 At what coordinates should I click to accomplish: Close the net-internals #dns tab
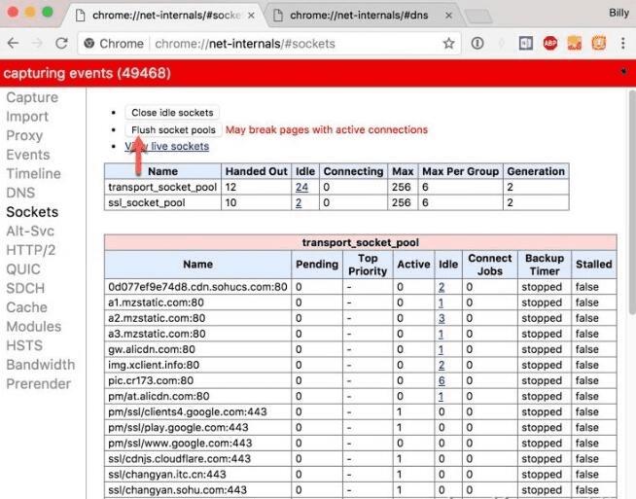pos(448,16)
